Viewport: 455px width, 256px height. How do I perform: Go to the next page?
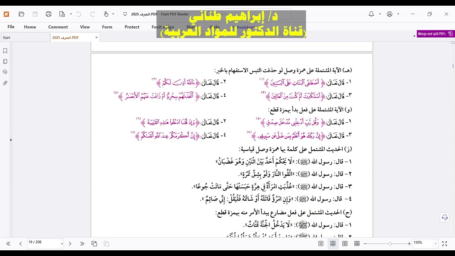point(70,244)
